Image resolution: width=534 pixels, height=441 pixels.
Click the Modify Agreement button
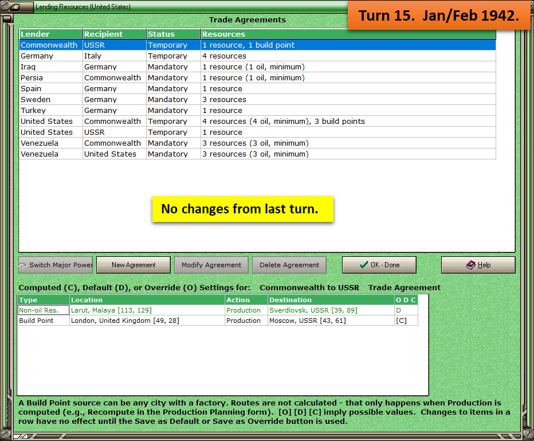pyautogui.click(x=211, y=265)
